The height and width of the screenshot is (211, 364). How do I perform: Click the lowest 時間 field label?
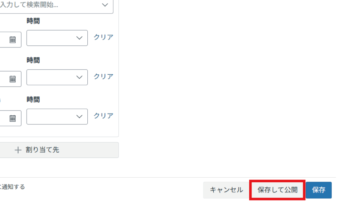point(33,100)
